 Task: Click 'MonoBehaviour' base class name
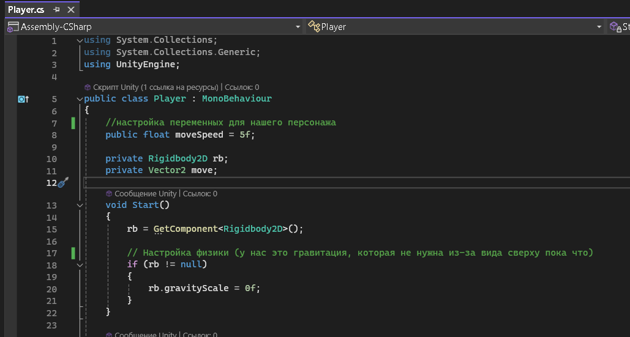coord(237,98)
